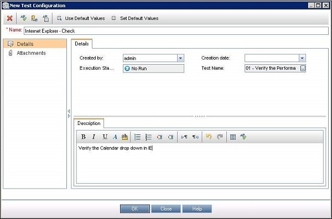Toggle underline formatting

click(x=105, y=137)
